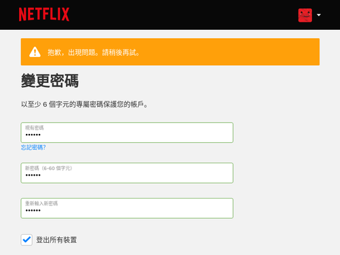Image resolution: width=340 pixels, height=255 pixels.
Task: Click the warning triangle icon in orange banner
Action: click(x=35, y=52)
